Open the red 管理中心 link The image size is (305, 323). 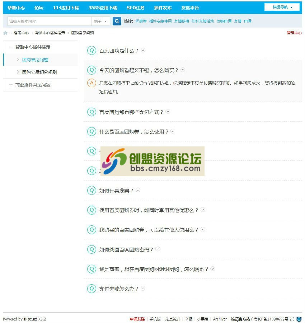point(294,33)
